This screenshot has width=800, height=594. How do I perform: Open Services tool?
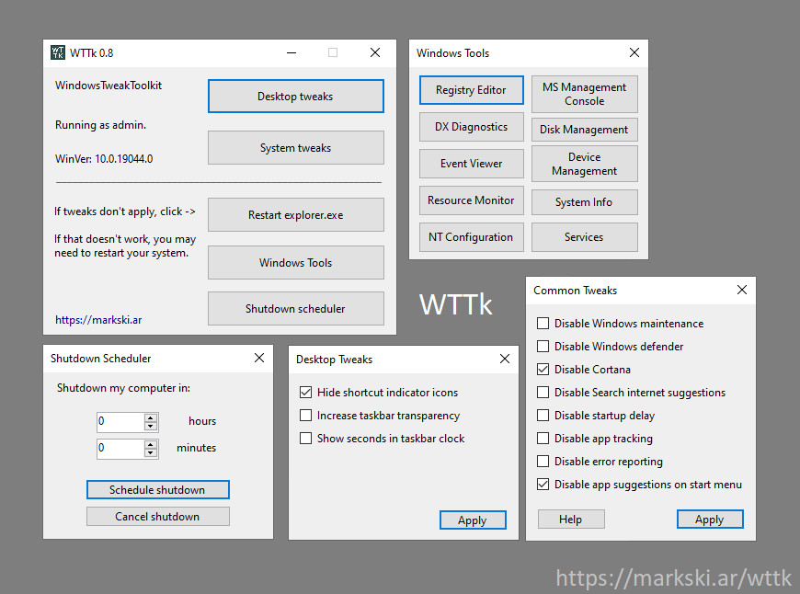584,237
